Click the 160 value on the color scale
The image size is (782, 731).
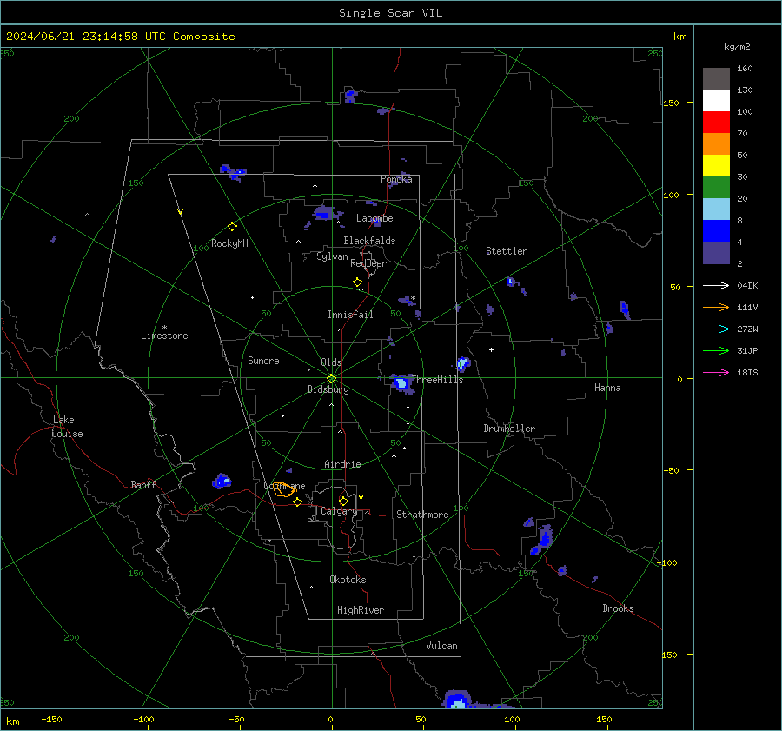pyautogui.click(x=745, y=69)
